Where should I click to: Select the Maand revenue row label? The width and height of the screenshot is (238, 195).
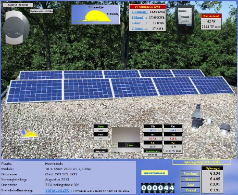[191, 179]
